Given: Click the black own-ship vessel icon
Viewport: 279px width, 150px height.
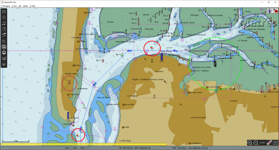Looking at the screenshot, I should pyautogui.click(x=215, y=64).
